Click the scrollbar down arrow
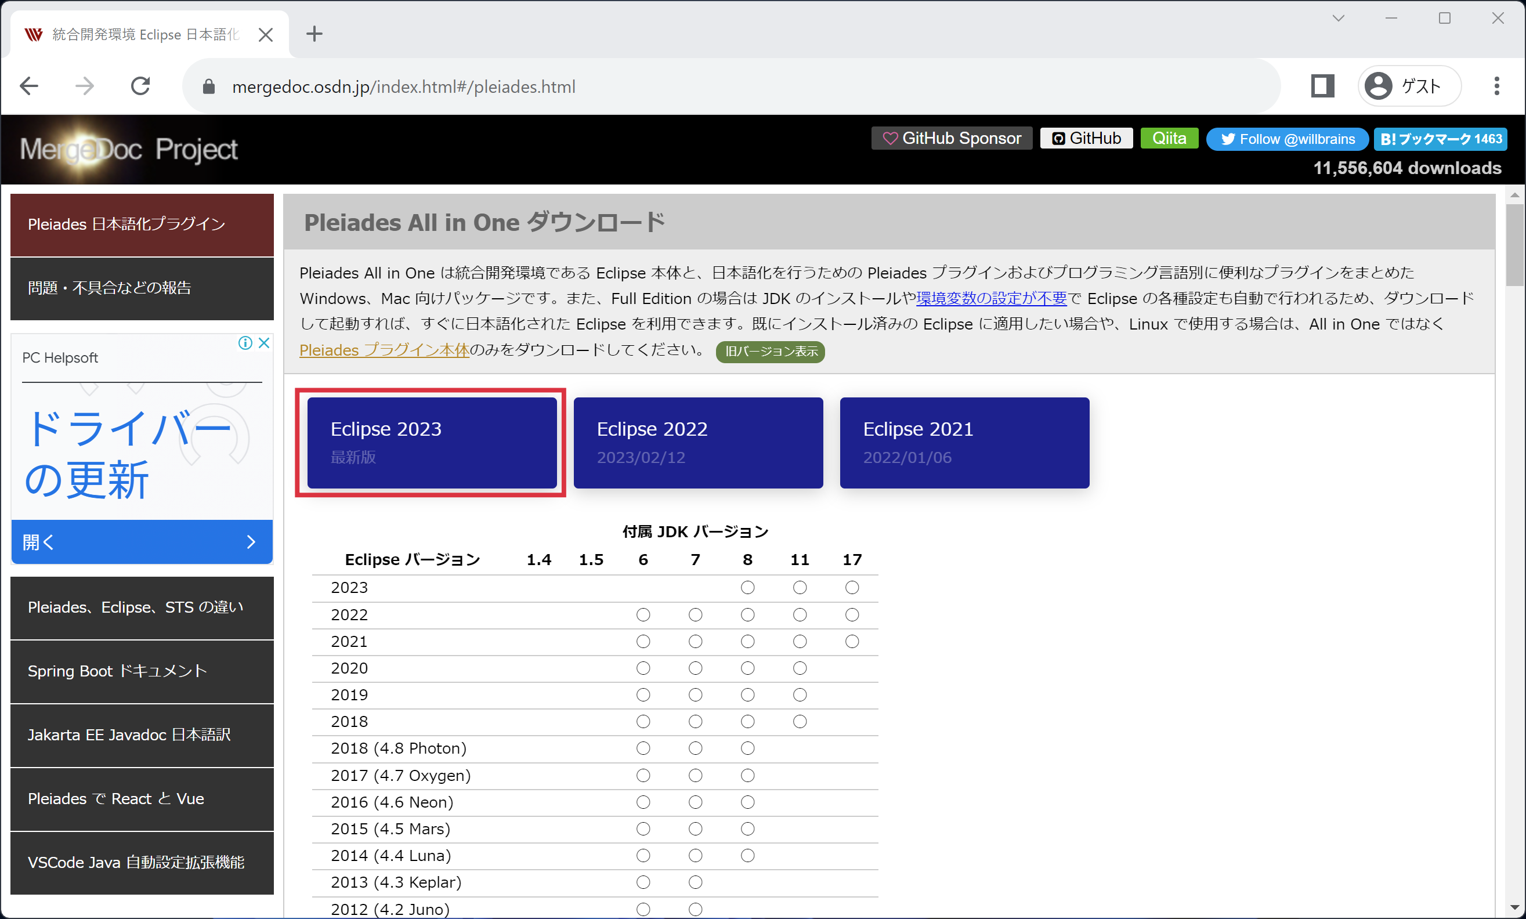The width and height of the screenshot is (1526, 919). click(x=1515, y=907)
